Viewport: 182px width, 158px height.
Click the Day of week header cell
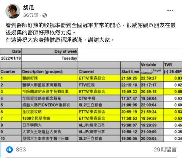49,52
